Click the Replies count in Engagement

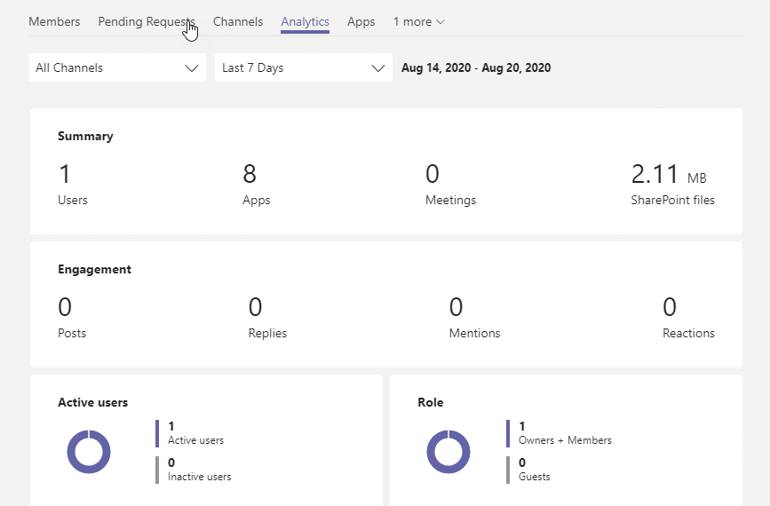coord(256,307)
